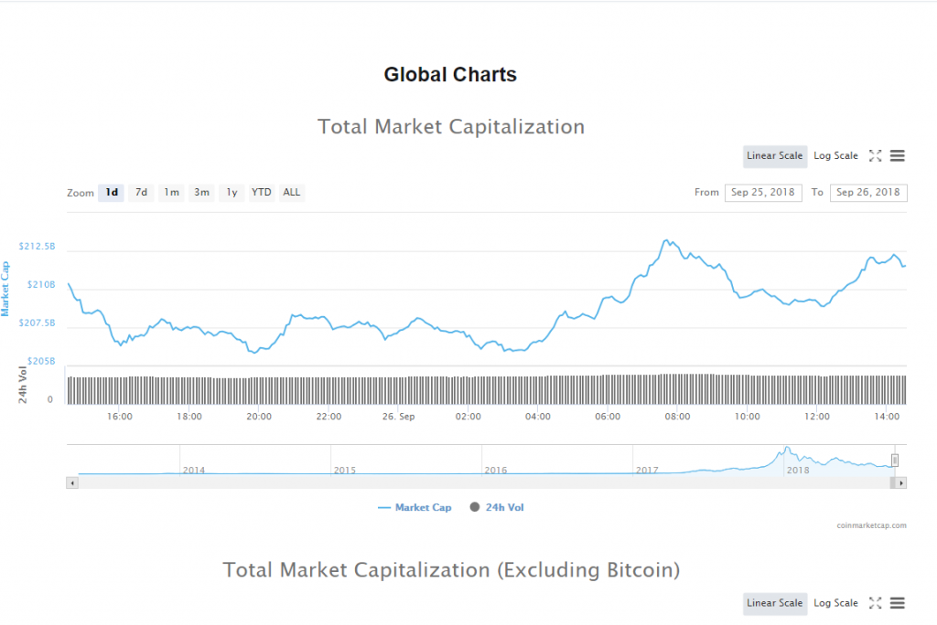Open the lower chart hamburger menu
This screenshot has width=937, height=625.
(x=897, y=603)
